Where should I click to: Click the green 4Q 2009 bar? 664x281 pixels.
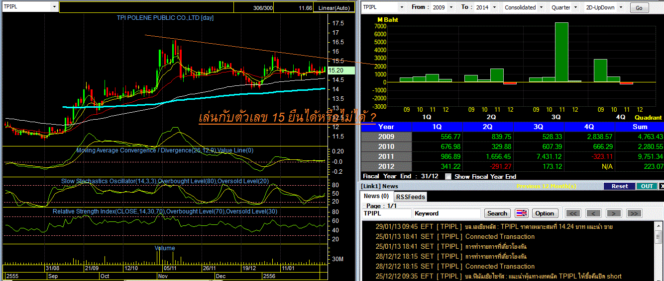(600, 70)
